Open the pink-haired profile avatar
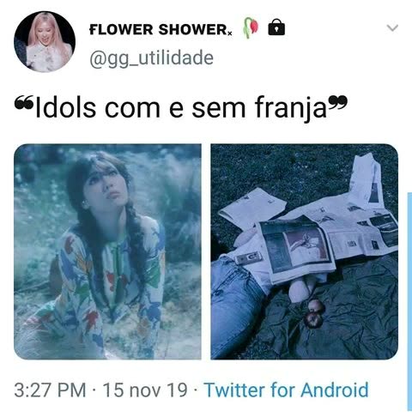 45,41
